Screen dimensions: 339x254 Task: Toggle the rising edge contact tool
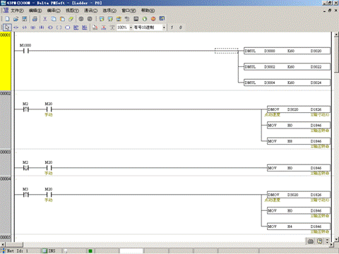(33, 28)
